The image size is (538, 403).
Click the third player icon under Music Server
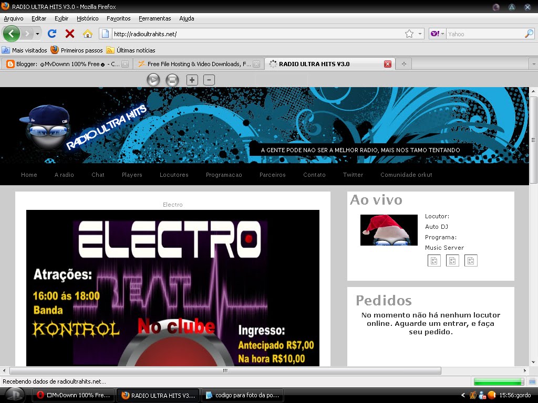pyautogui.click(x=471, y=260)
